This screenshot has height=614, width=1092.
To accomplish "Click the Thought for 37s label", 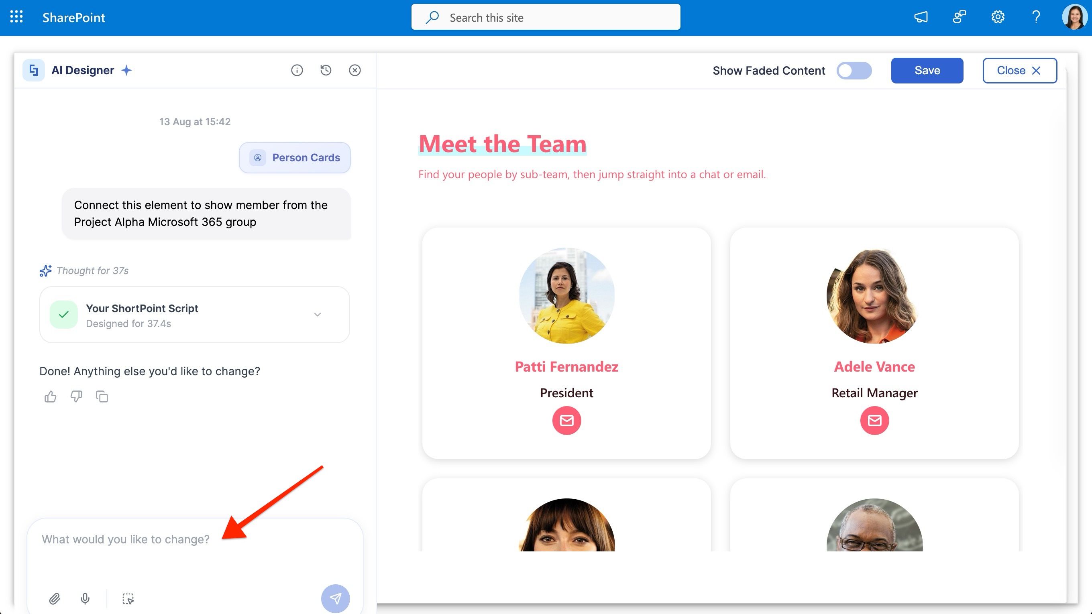I will (92, 270).
